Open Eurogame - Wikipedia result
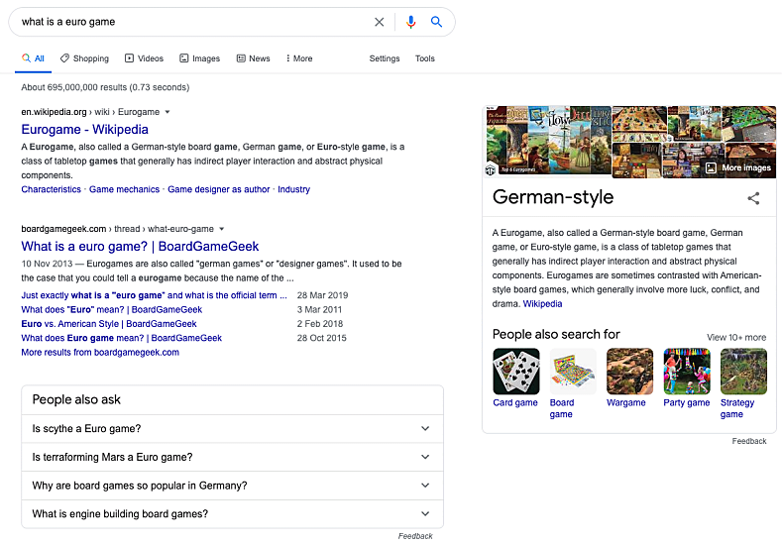 [85, 130]
